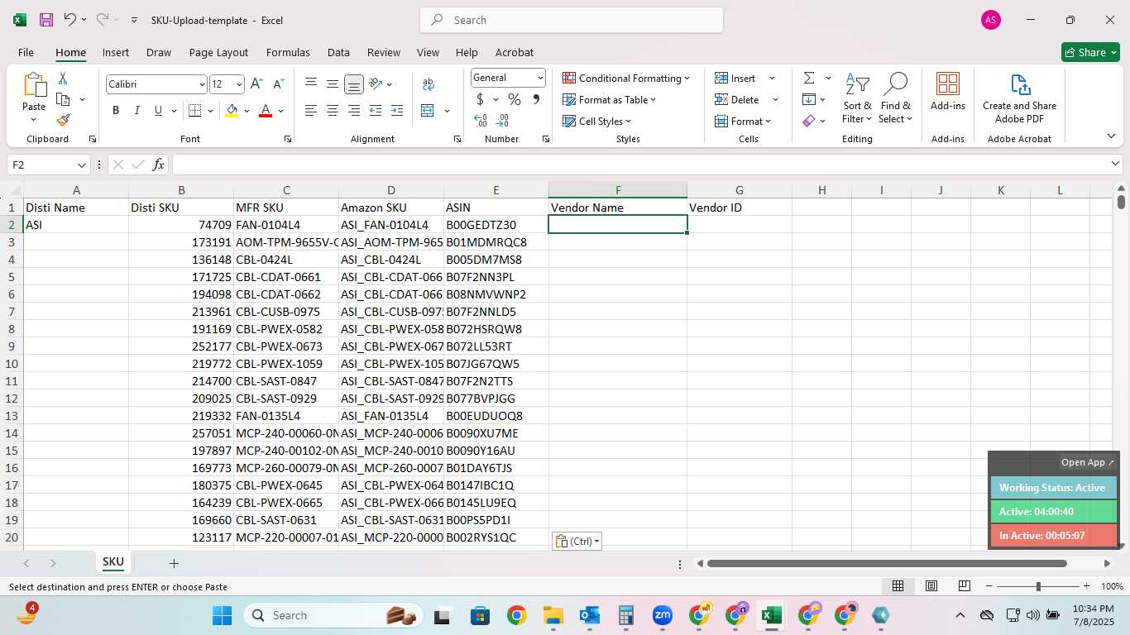Switch to Page Layout view in status bar
The width and height of the screenshot is (1130, 635).
coord(931,586)
